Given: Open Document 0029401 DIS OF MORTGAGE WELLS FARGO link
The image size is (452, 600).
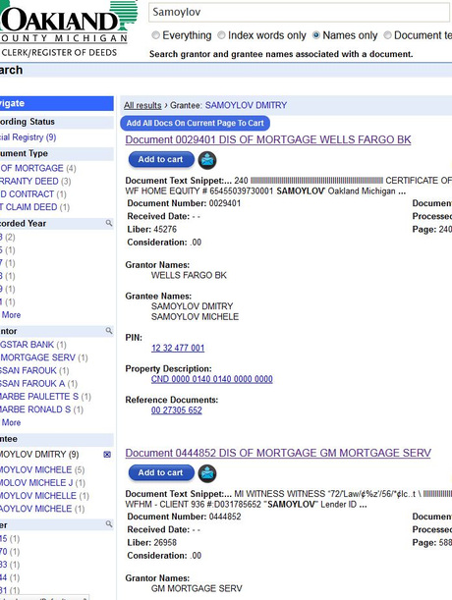Looking at the screenshot, I should pyautogui.click(x=268, y=140).
